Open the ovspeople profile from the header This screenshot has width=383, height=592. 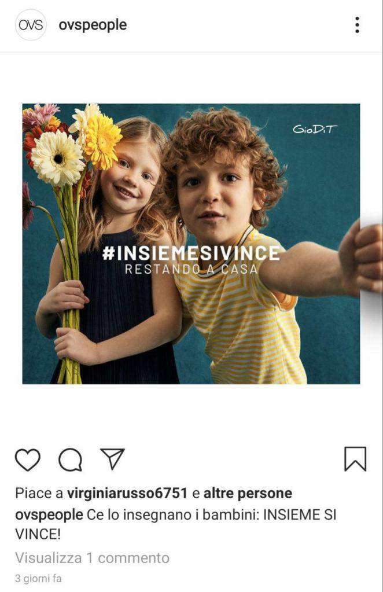93,25
